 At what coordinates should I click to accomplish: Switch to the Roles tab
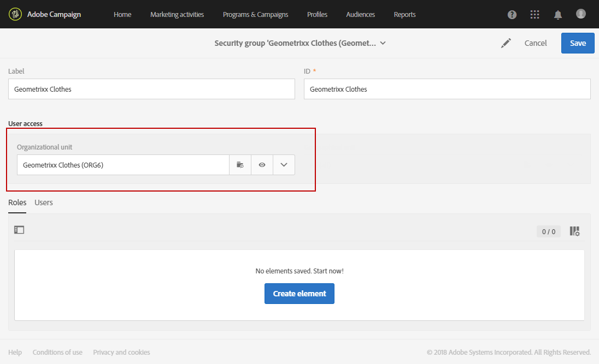(x=17, y=202)
